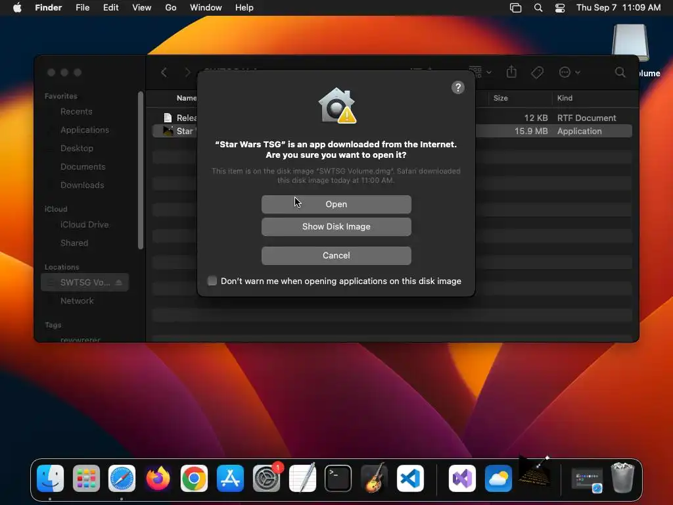Sort by Kind column header

click(565, 99)
